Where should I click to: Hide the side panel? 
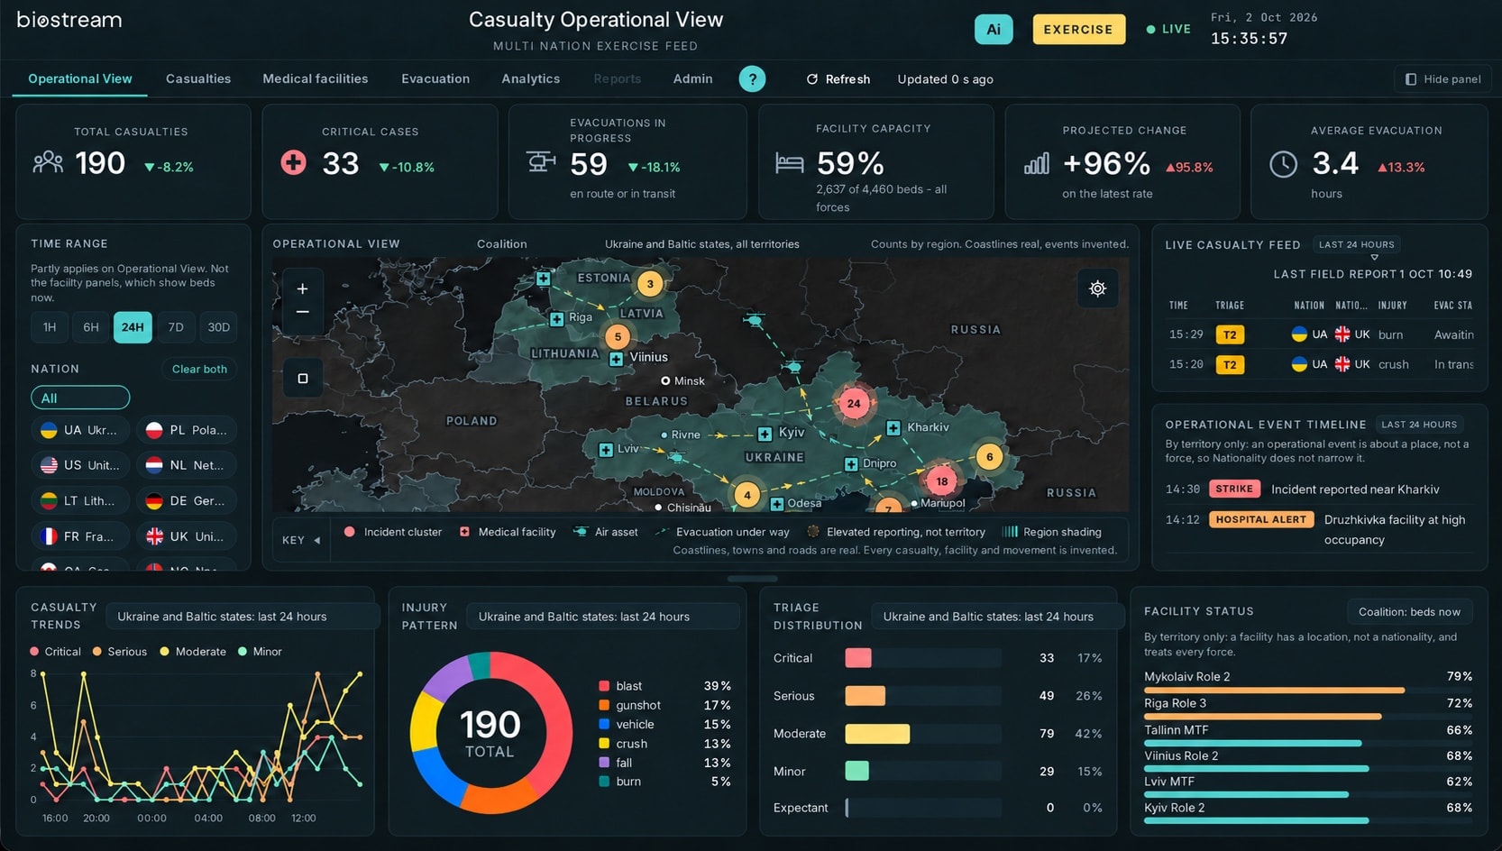[x=1442, y=79]
